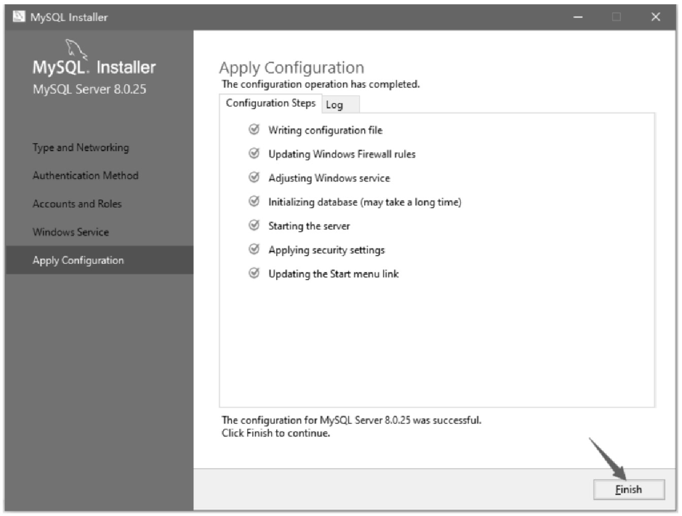682x516 pixels.
Task: Select 'Adjusting Windows service' text
Action: pyautogui.click(x=329, y=178)
